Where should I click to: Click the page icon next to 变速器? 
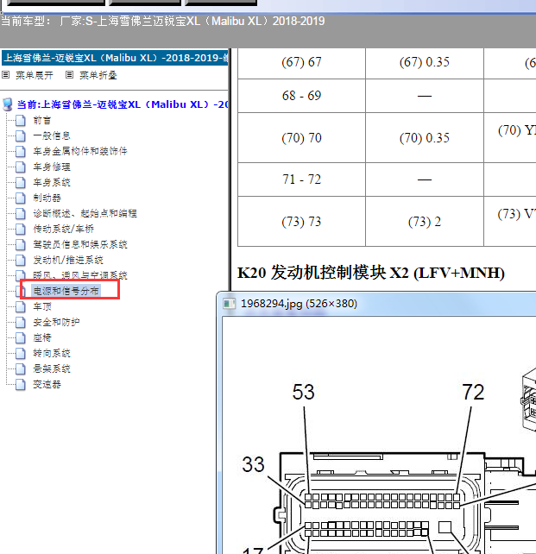point(21,385)
